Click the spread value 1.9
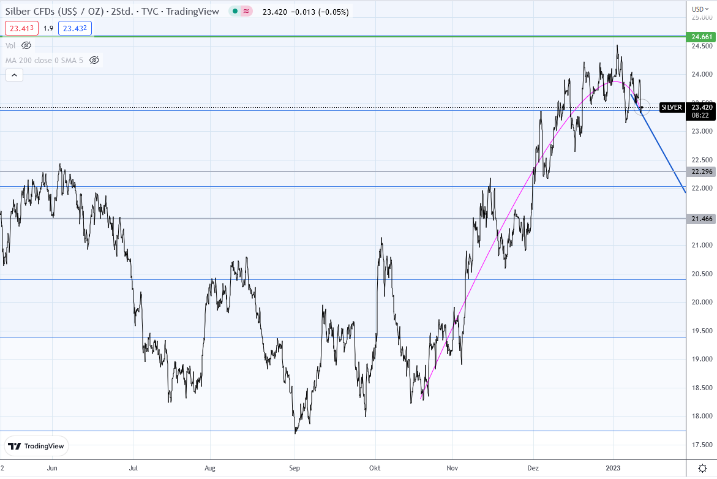The height and width of the screenshot is (479, 717). click(48, 28)
